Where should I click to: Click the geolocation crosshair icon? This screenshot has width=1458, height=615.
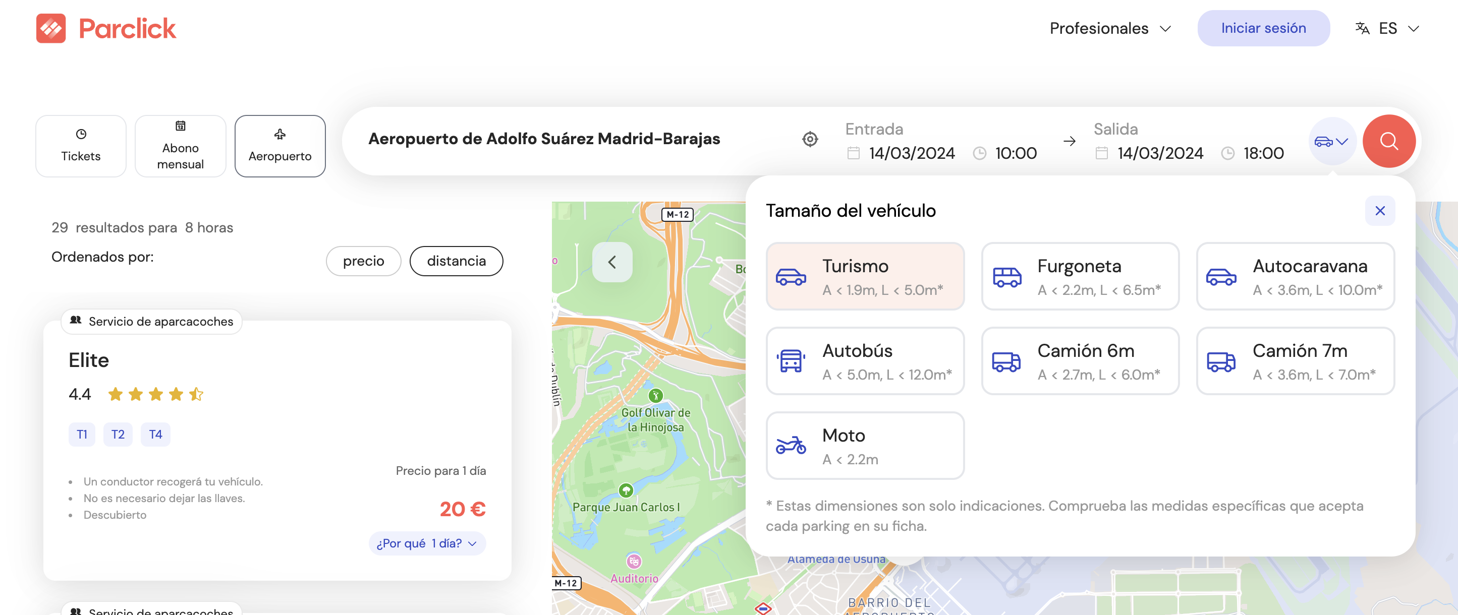point(810,139)
